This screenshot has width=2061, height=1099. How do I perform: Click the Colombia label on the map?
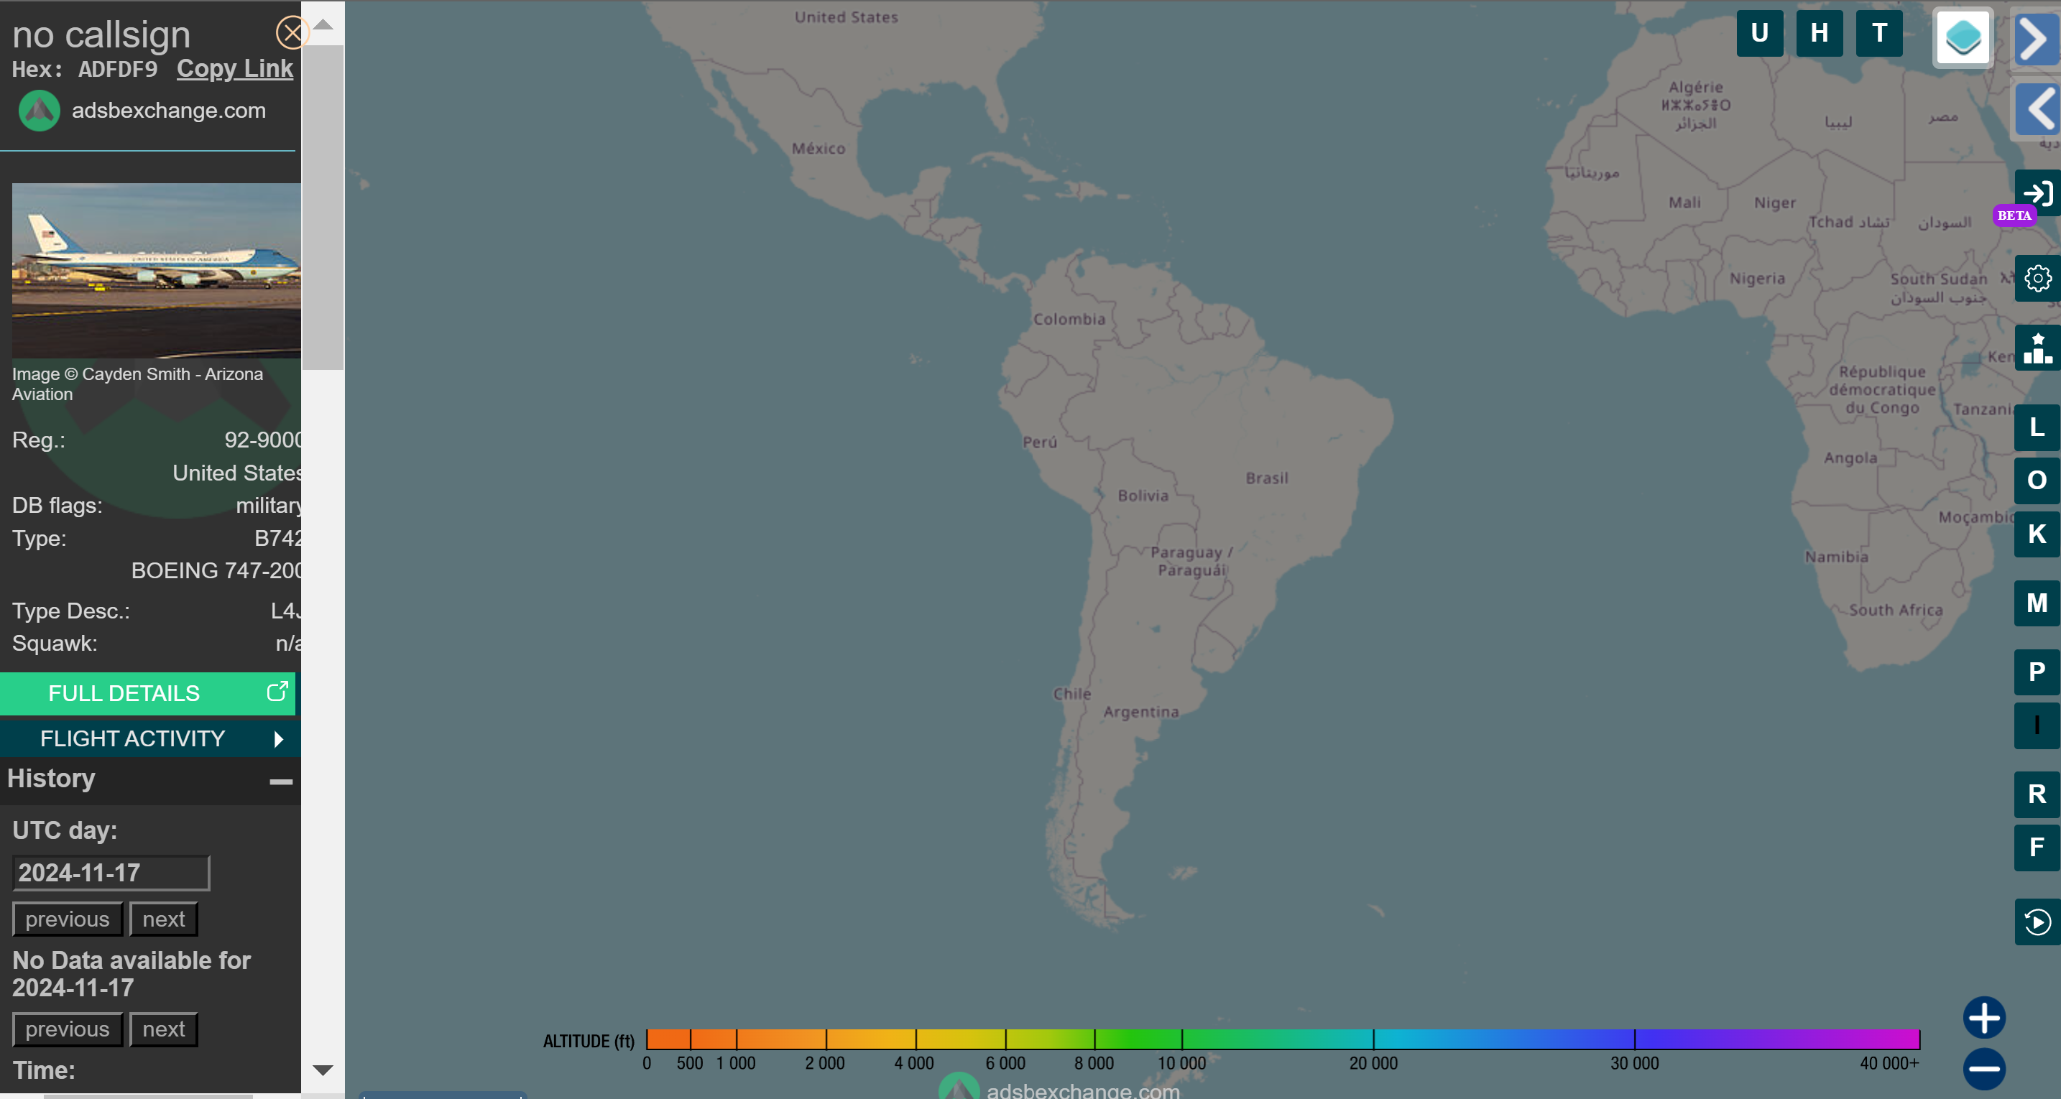(1069, 319)
